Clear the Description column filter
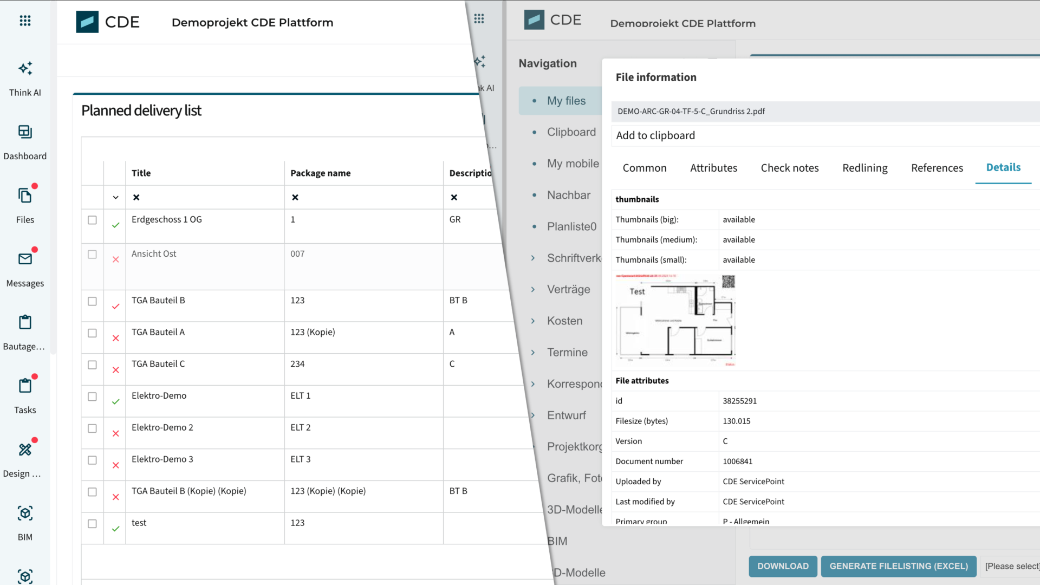The image size is (1040, 585). tap(454, 197)
